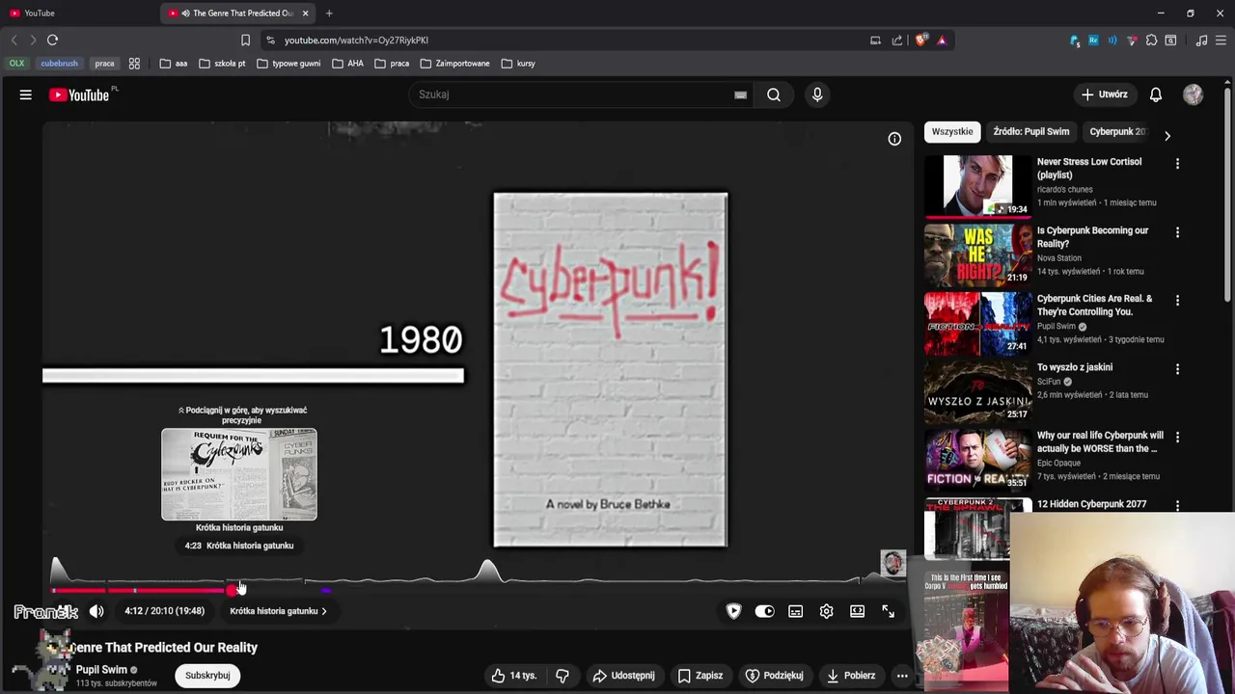1235x694 pixels.
Task: Like the video with 14 tys.
Action: [513, 676]
